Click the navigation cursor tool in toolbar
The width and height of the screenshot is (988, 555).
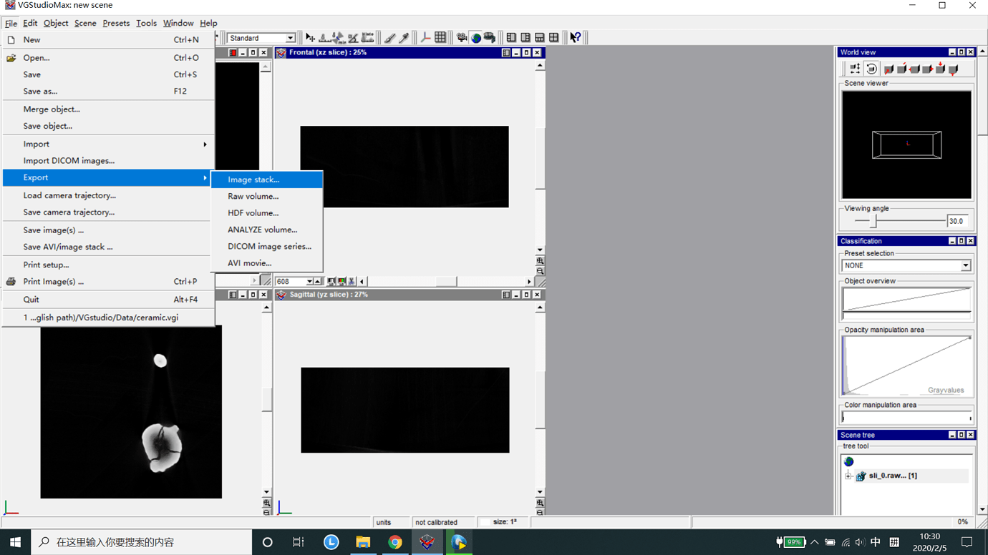[x=310, y=38]
